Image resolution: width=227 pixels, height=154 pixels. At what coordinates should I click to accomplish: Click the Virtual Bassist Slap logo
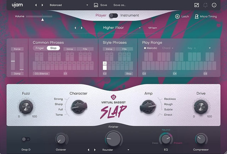[113, 108]
